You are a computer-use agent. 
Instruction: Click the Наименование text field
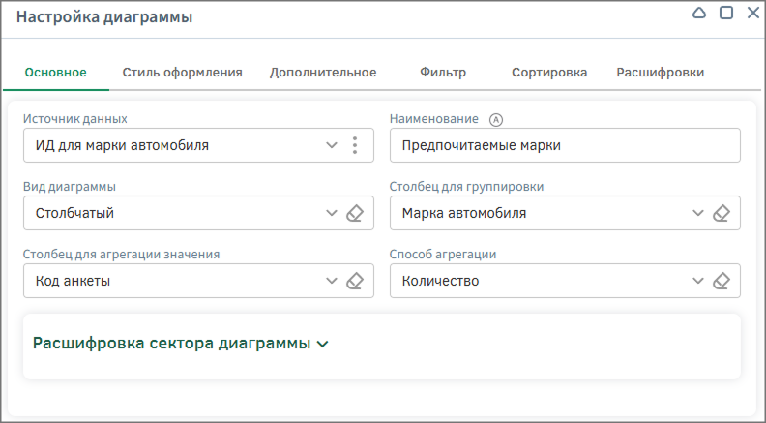[564, 146]
